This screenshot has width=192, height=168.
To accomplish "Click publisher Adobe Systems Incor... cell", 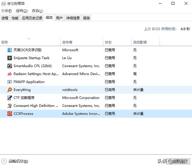I will pyautogui.click(x=81, y=114).
